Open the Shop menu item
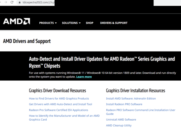Image resolution: width=181 pixels, height=129 pixels. coord(89,23)
